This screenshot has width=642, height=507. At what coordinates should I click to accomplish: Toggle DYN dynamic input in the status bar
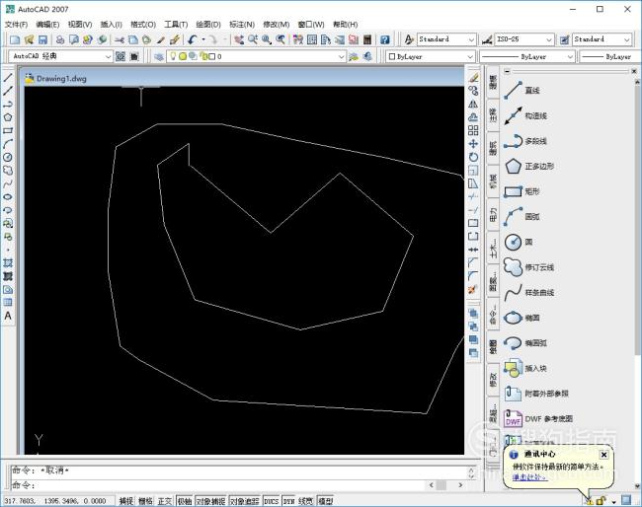coord(289,501)
